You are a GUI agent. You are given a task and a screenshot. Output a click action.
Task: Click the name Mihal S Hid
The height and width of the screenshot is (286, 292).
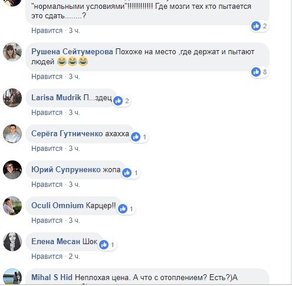[x=52, y=277]
